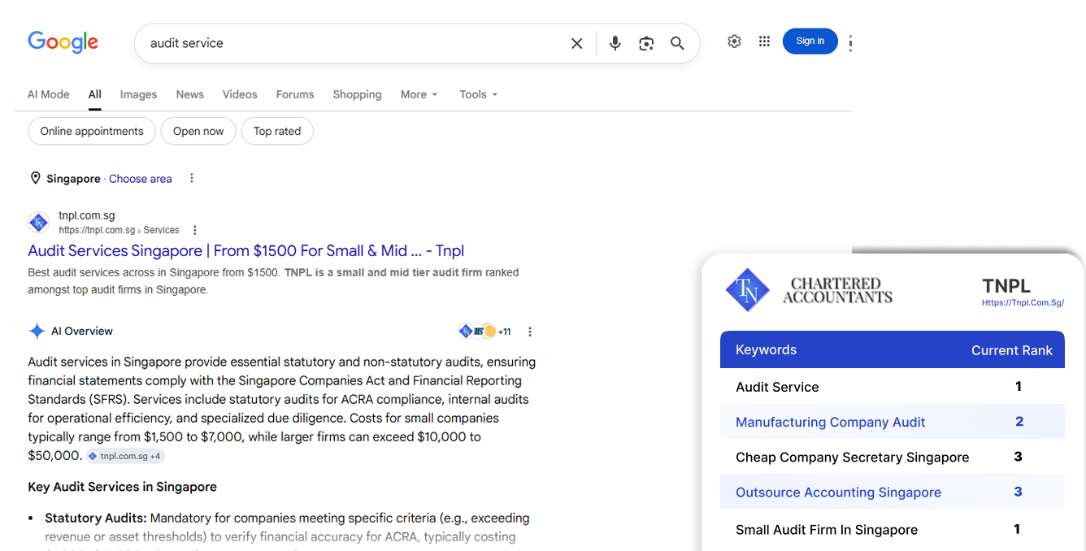1086x551 pixels.
Task: Open the Google apps grid icon
Action: point(764,41)
